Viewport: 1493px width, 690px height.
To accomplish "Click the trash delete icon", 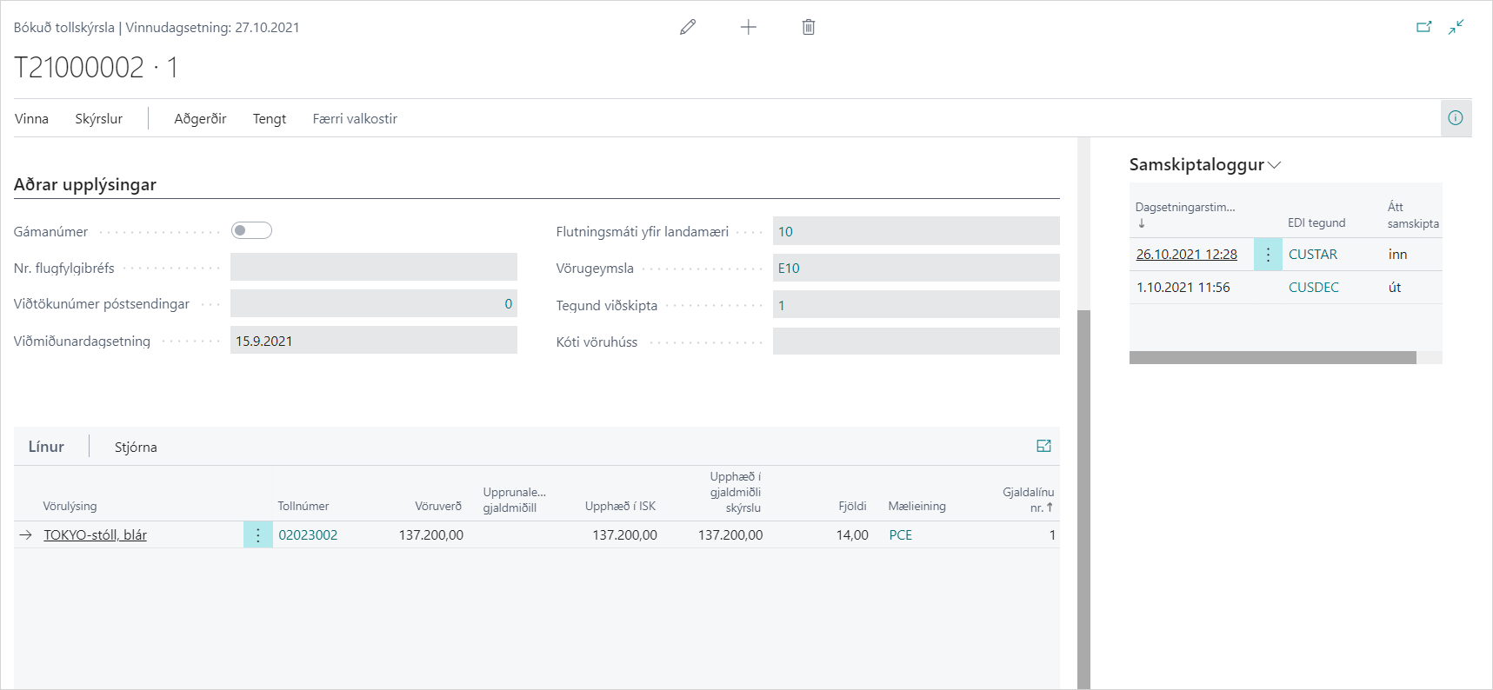I will [x=808, y=27].
